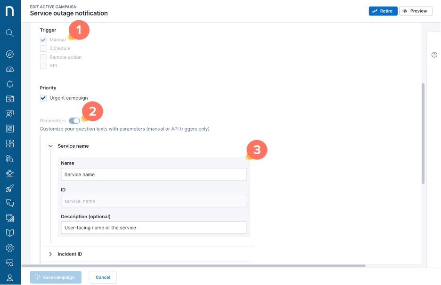Click the rocket icon in sidebar
Screen dimensions: 441x285
point(10,189)
